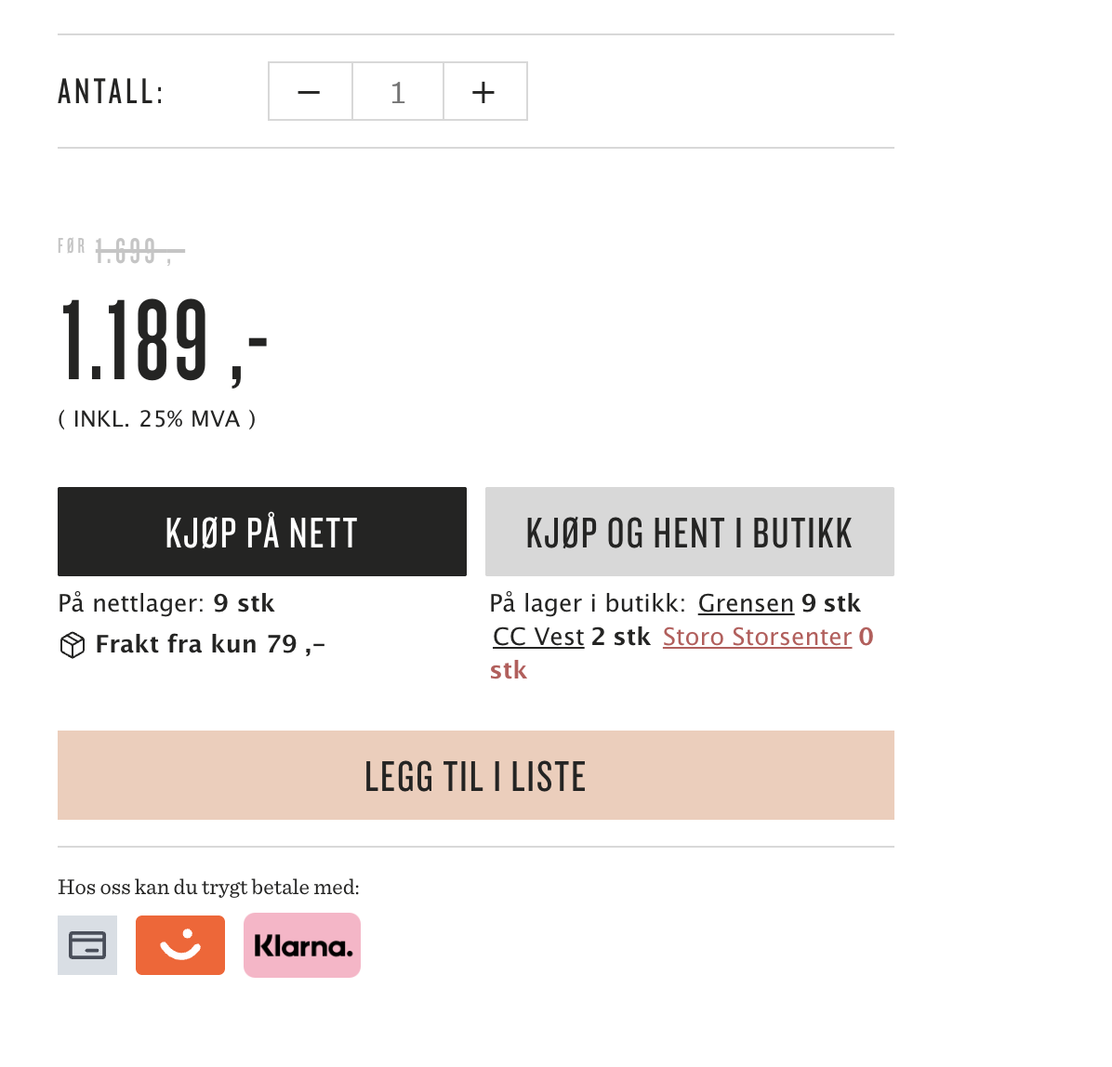Viewport: 1112px width, 1067px height.
Task: Open the Grensen store link
Action: [746, 604]
